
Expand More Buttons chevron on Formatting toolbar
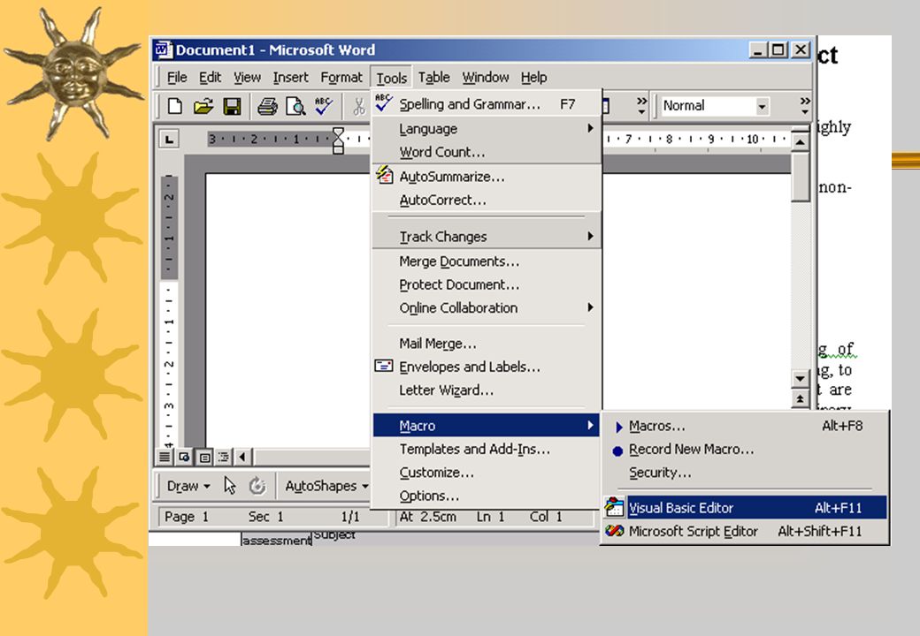click(x=805, y=106)
